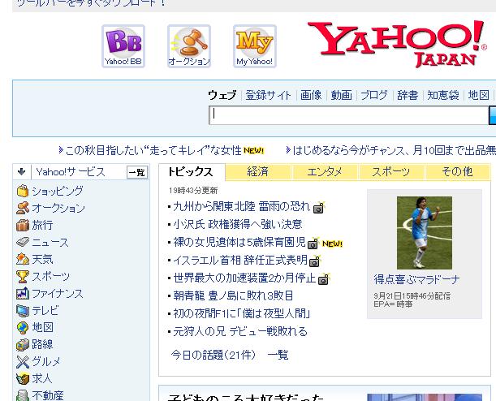496x401 pixels.
Task: Select ウェブ search category
Action: point(222,95)
